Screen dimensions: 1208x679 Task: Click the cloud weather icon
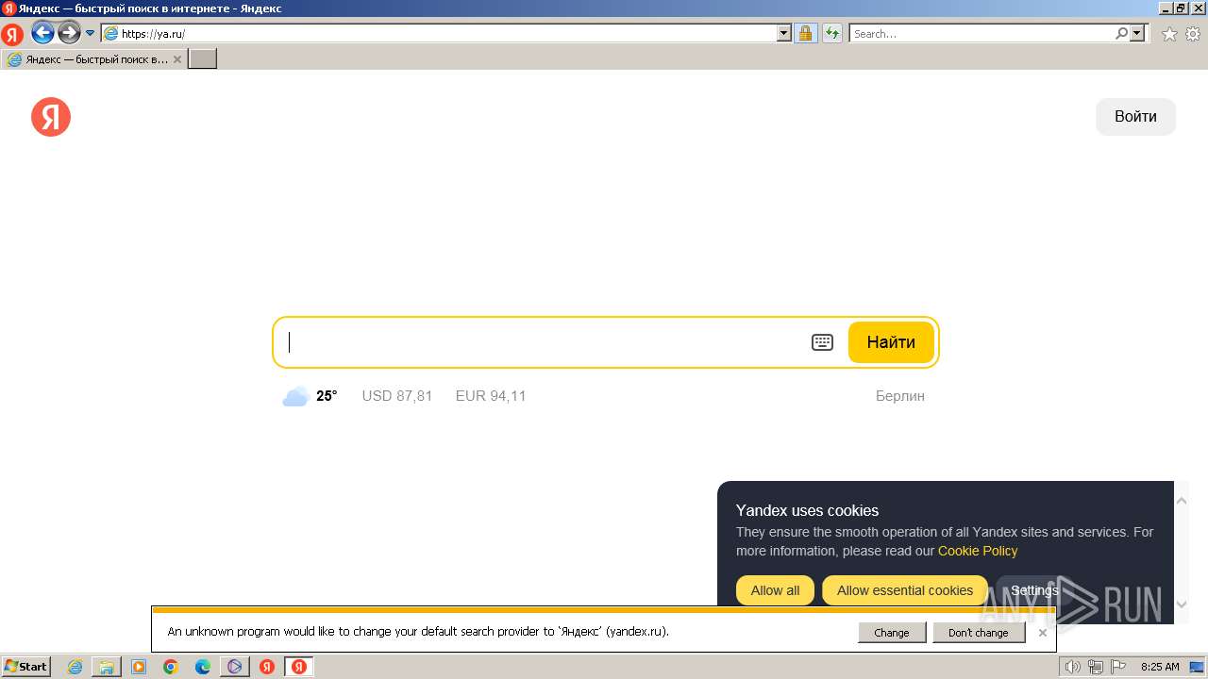tap(295, 396)
